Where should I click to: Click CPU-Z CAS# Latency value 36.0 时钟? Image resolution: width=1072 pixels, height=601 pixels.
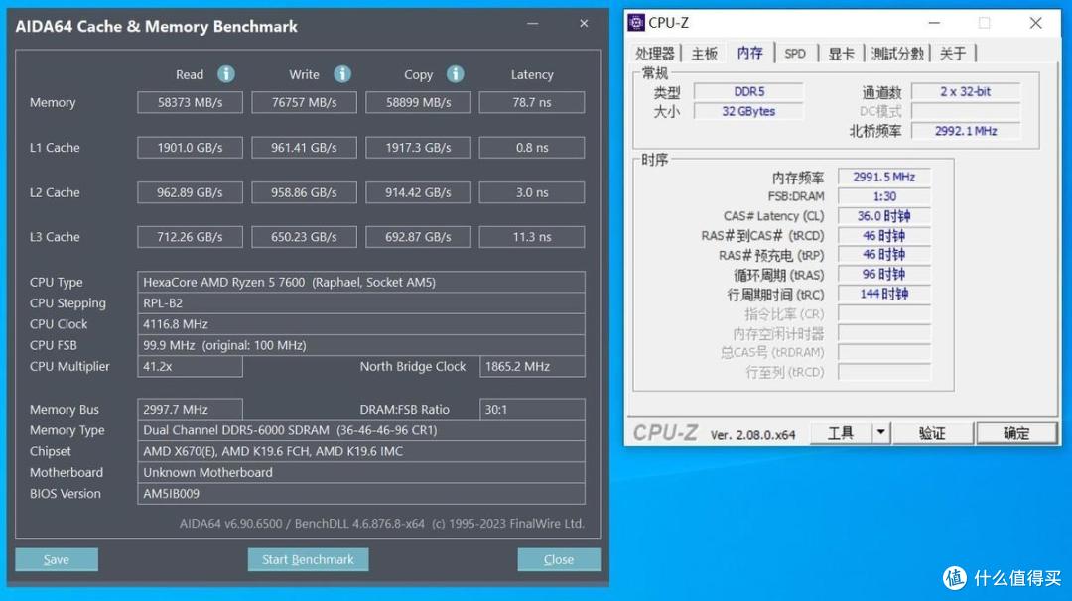(884, 216)
